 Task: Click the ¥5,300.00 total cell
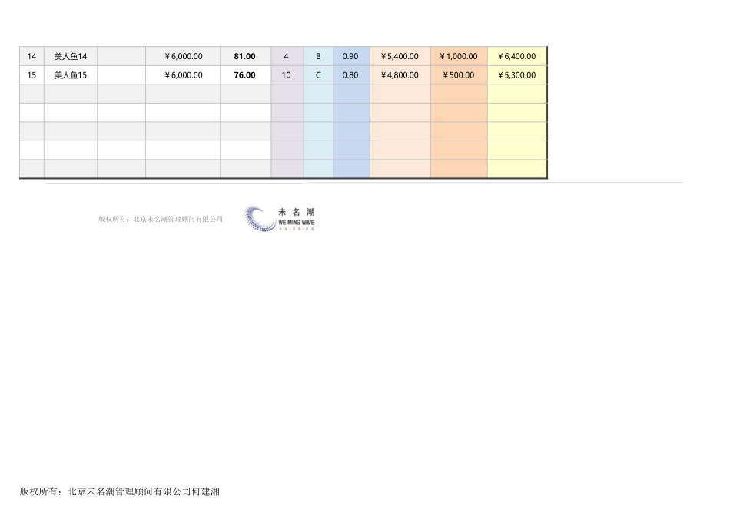(x=517, y=74)
